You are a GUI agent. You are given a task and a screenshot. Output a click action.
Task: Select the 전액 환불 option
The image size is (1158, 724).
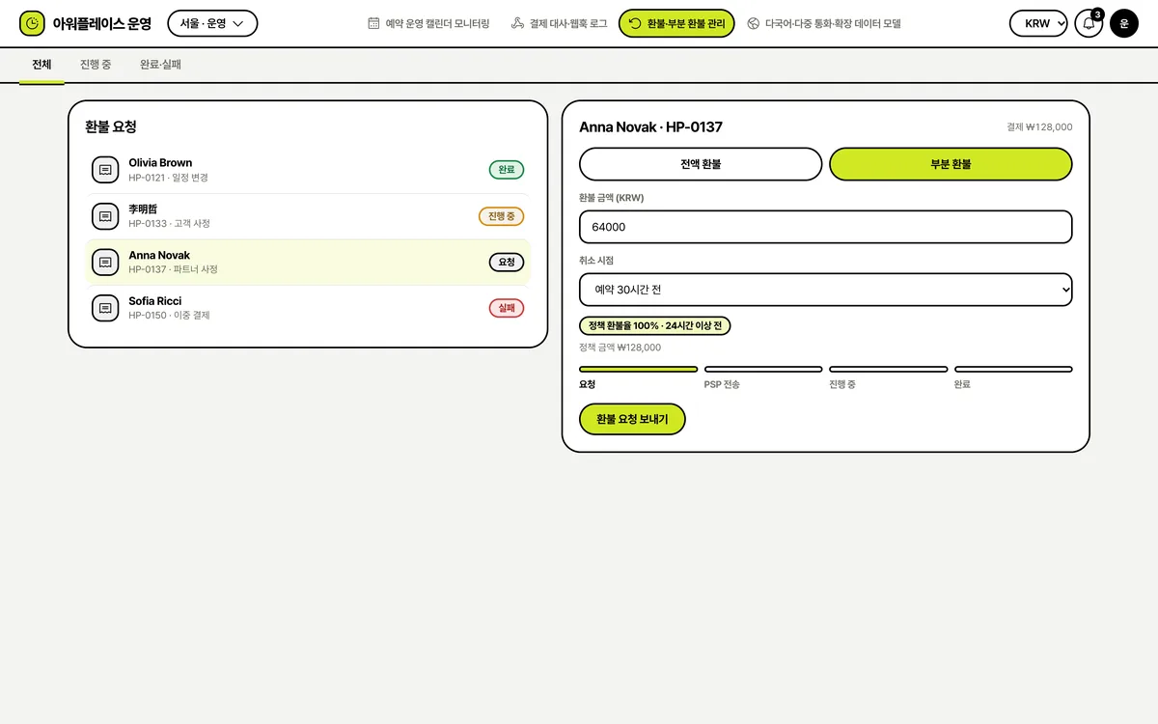[x=701, y=164]
